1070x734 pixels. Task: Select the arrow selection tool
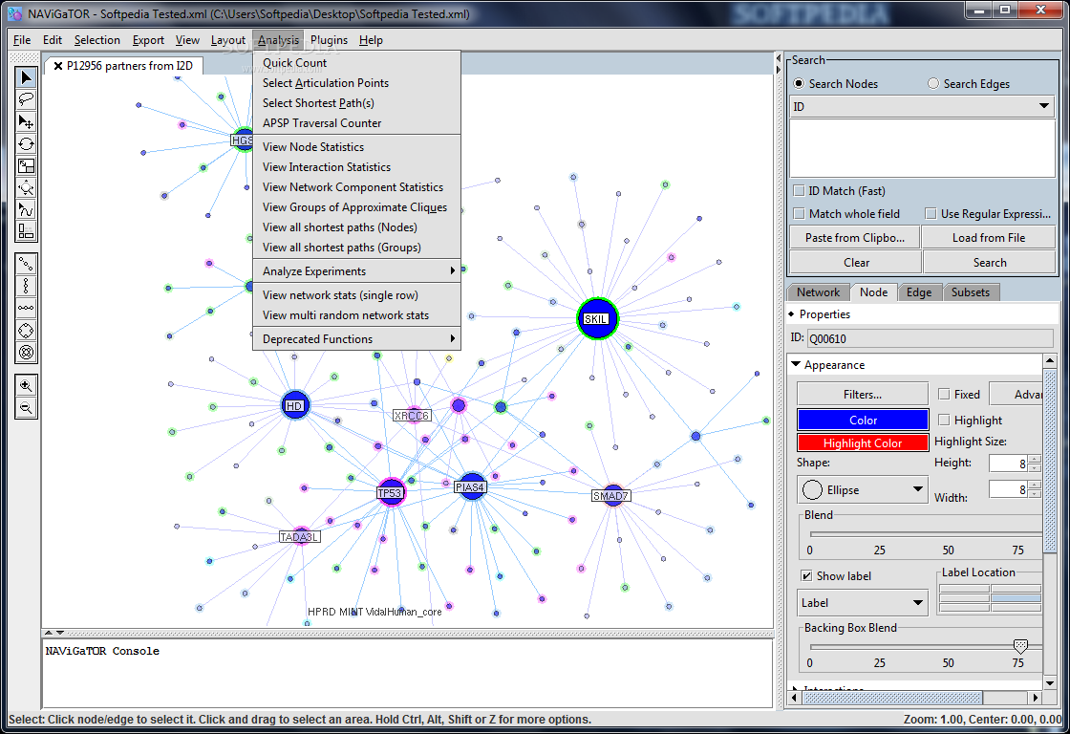pos(26,77)
